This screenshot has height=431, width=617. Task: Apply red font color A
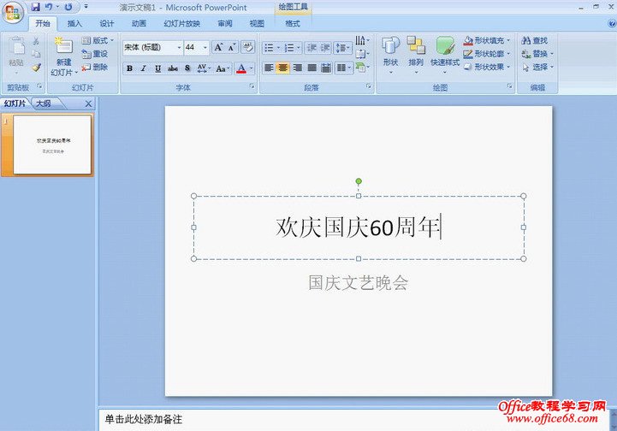241,68
